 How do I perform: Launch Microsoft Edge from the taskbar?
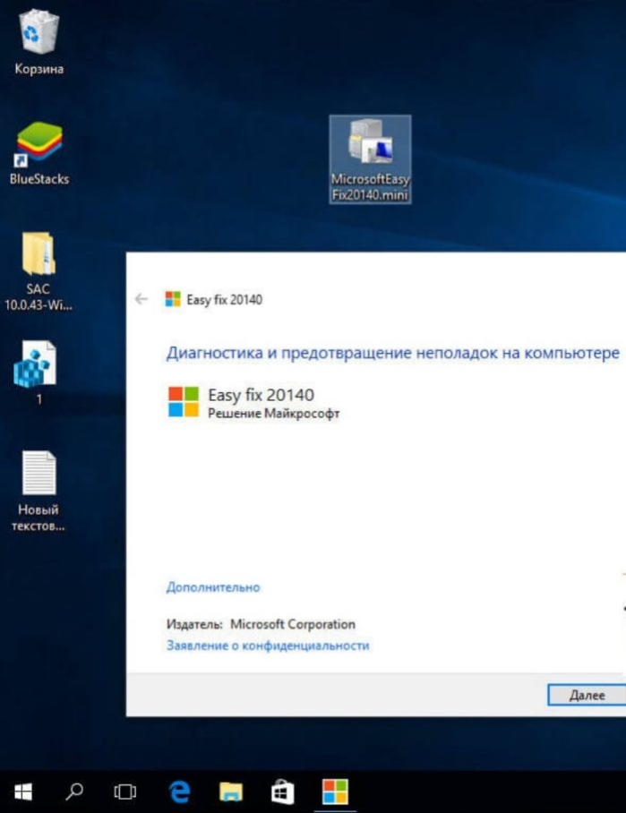coord(180,792)
